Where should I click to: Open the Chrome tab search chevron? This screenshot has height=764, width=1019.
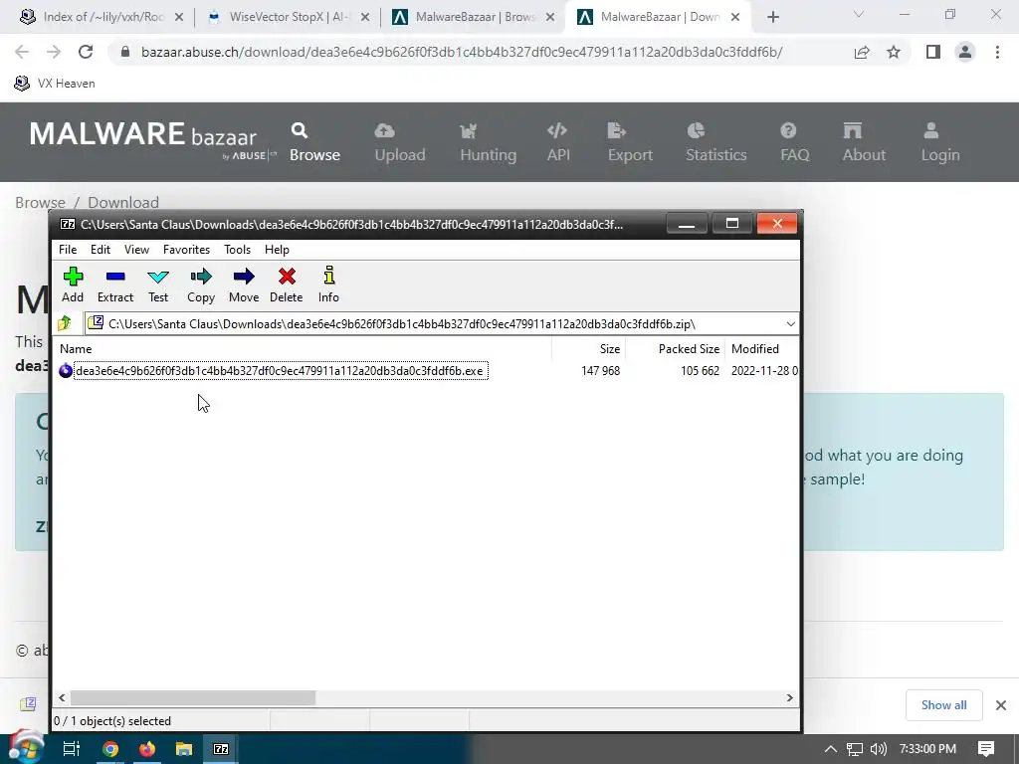859,14
